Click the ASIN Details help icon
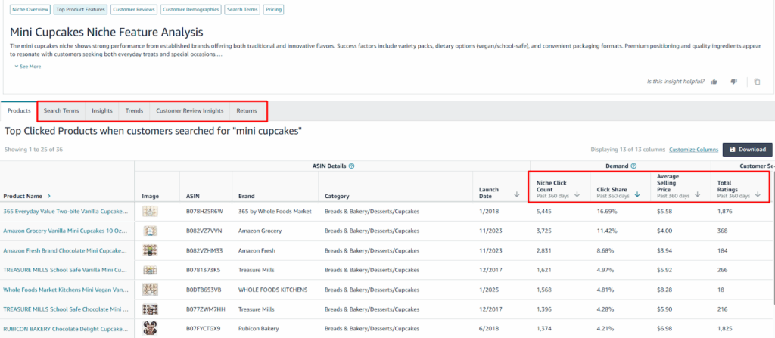Viewport: 775px width, 338px height. [351, 166]
